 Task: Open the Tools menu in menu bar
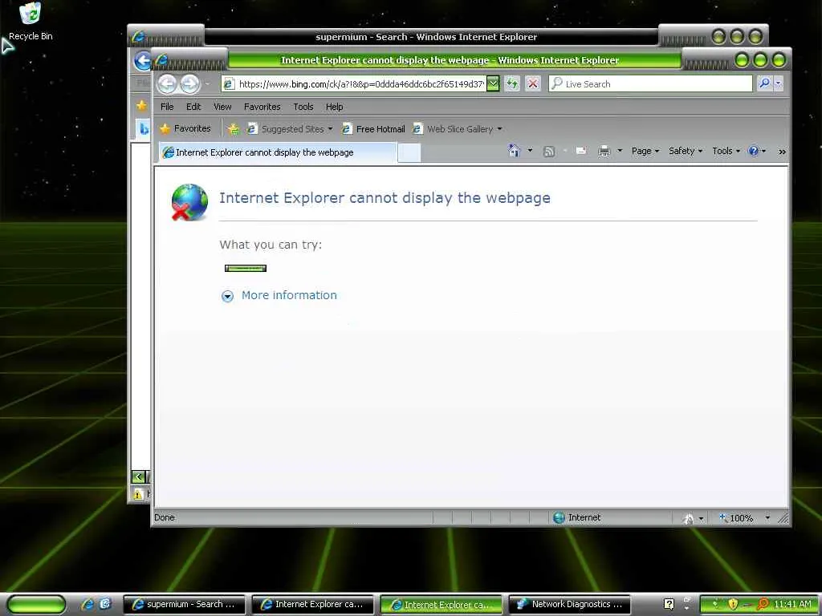(303, 107)
